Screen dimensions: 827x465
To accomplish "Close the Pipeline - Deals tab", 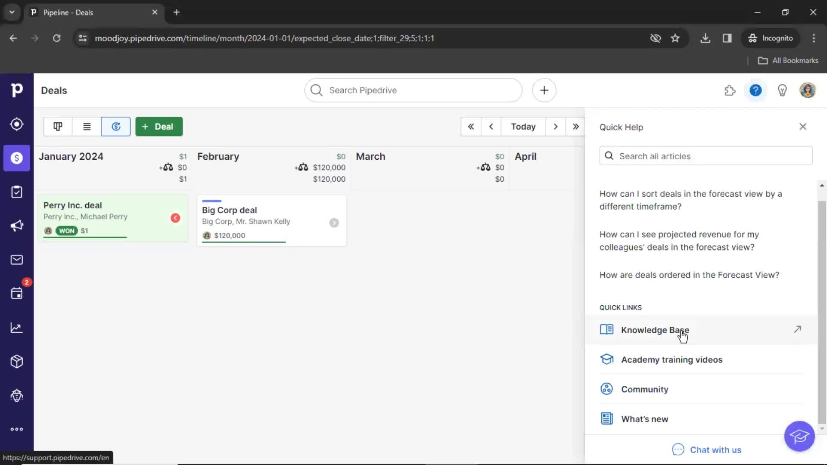I will click(x=155, y=12).
